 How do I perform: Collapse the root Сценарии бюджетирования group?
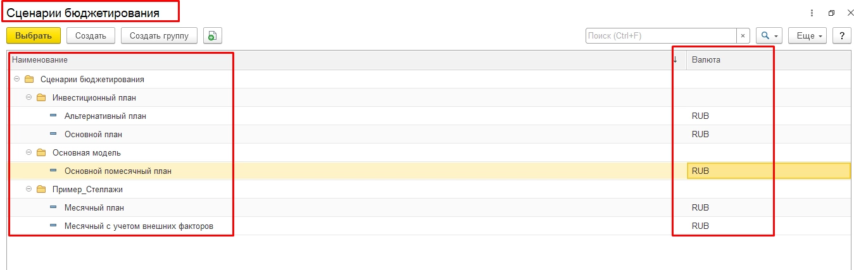point(16,80)
